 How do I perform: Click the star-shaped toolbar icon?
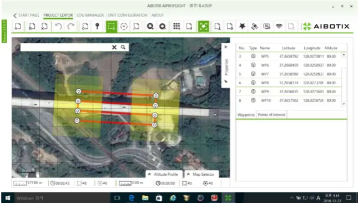point(242,26)
